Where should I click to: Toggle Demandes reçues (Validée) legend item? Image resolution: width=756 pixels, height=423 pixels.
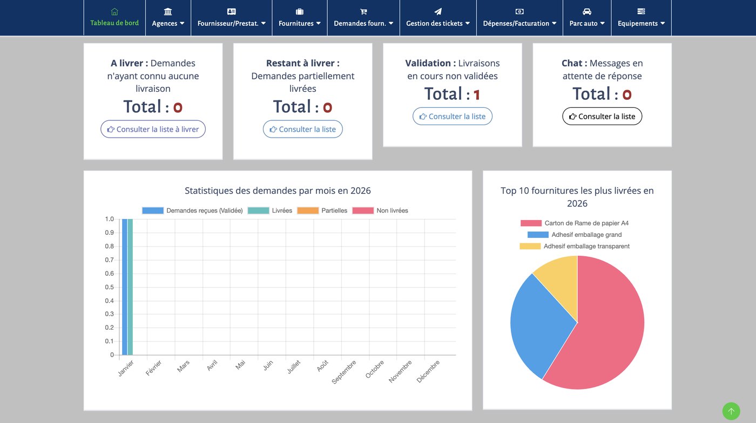[192, 210]
